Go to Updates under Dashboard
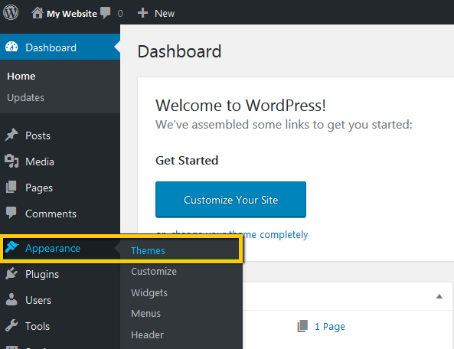The image size is (454, 349). pyautogui.click(x=25, y=97)
